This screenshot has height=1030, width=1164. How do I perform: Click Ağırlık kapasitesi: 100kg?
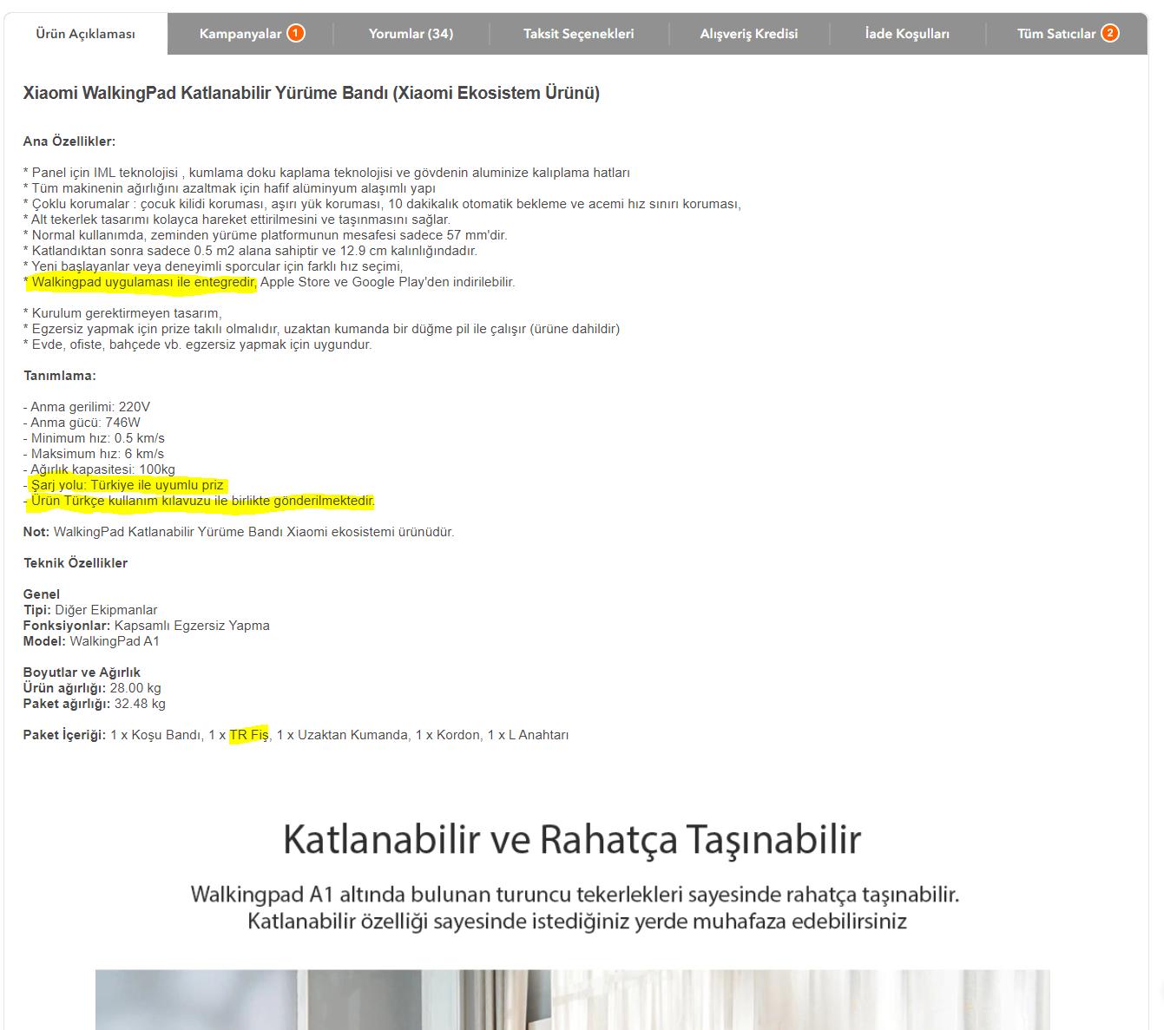99,469
